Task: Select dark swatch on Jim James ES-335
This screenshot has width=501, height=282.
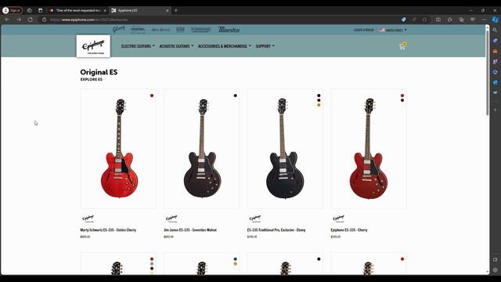Action: click(x=235, y=96)
